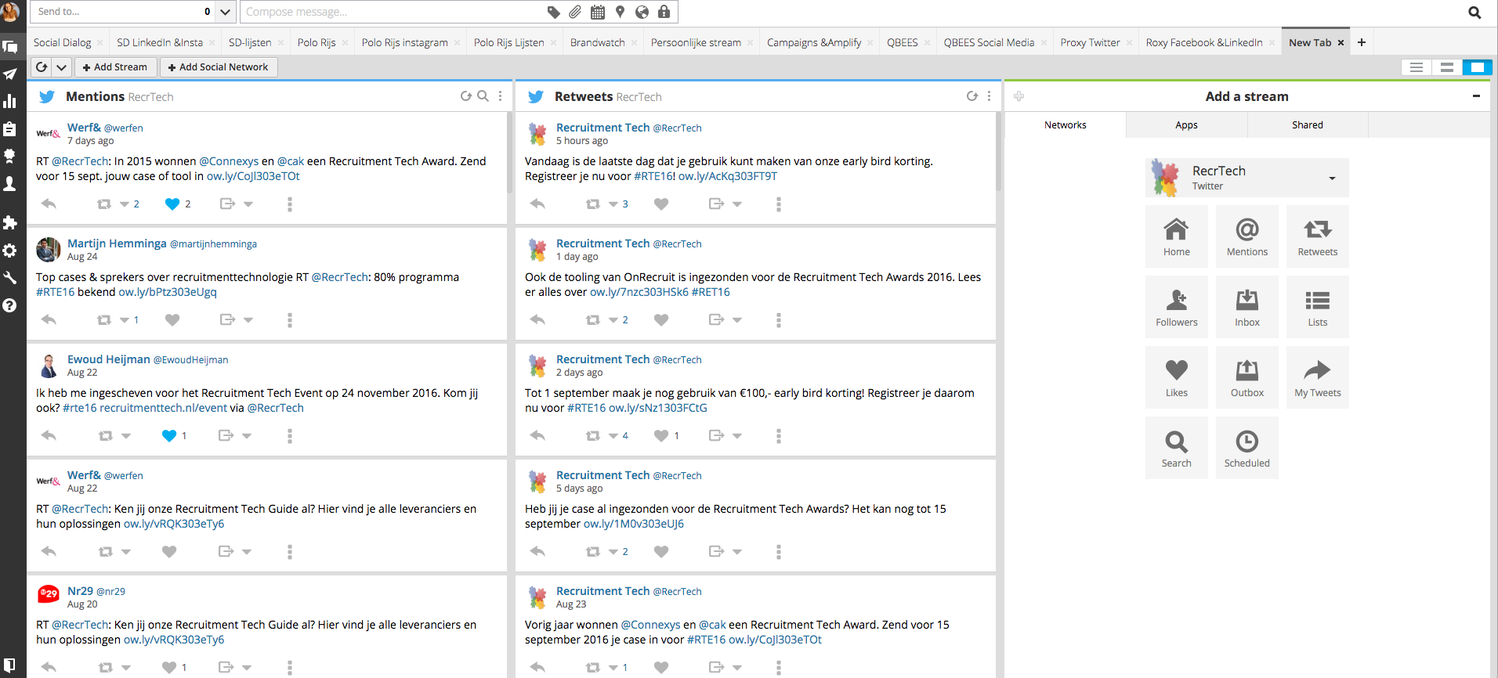Screen dimensions: 1498x678
Task: Click the tag icon in compose bar
Action: tap(553, 12)
